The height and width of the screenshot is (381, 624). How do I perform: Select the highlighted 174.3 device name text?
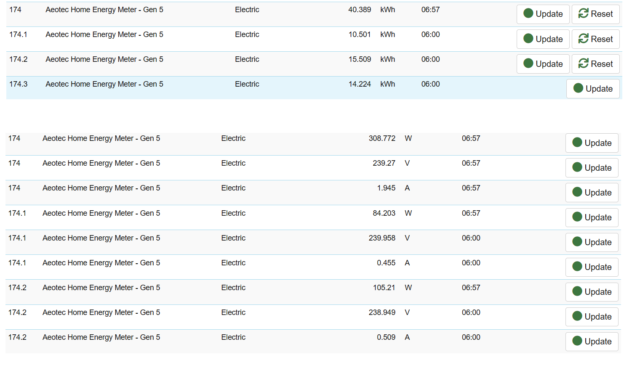pos(104,84)
